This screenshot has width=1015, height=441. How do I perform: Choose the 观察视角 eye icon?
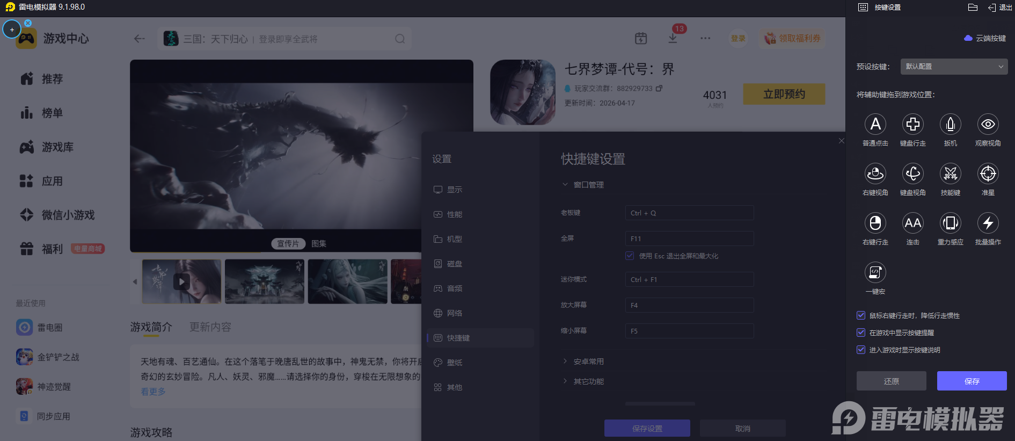(988, 125)
